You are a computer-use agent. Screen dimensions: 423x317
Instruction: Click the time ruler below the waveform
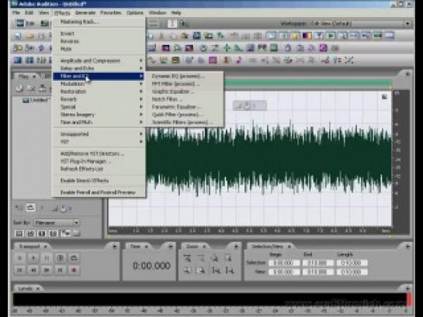[250, 230]
